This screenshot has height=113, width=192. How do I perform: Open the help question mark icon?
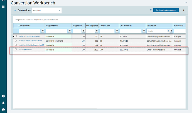click(3, 96)
